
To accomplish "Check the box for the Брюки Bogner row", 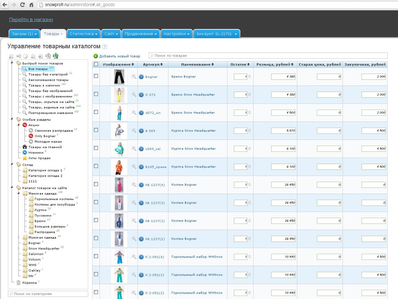I will 96,76.
